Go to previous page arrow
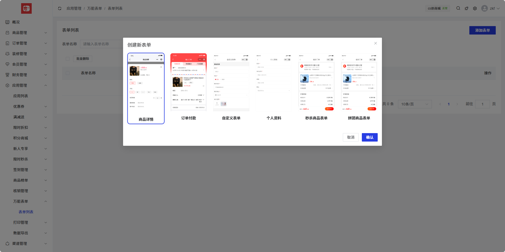This screenshot has width=505, height=252. (x=440, y=104)
